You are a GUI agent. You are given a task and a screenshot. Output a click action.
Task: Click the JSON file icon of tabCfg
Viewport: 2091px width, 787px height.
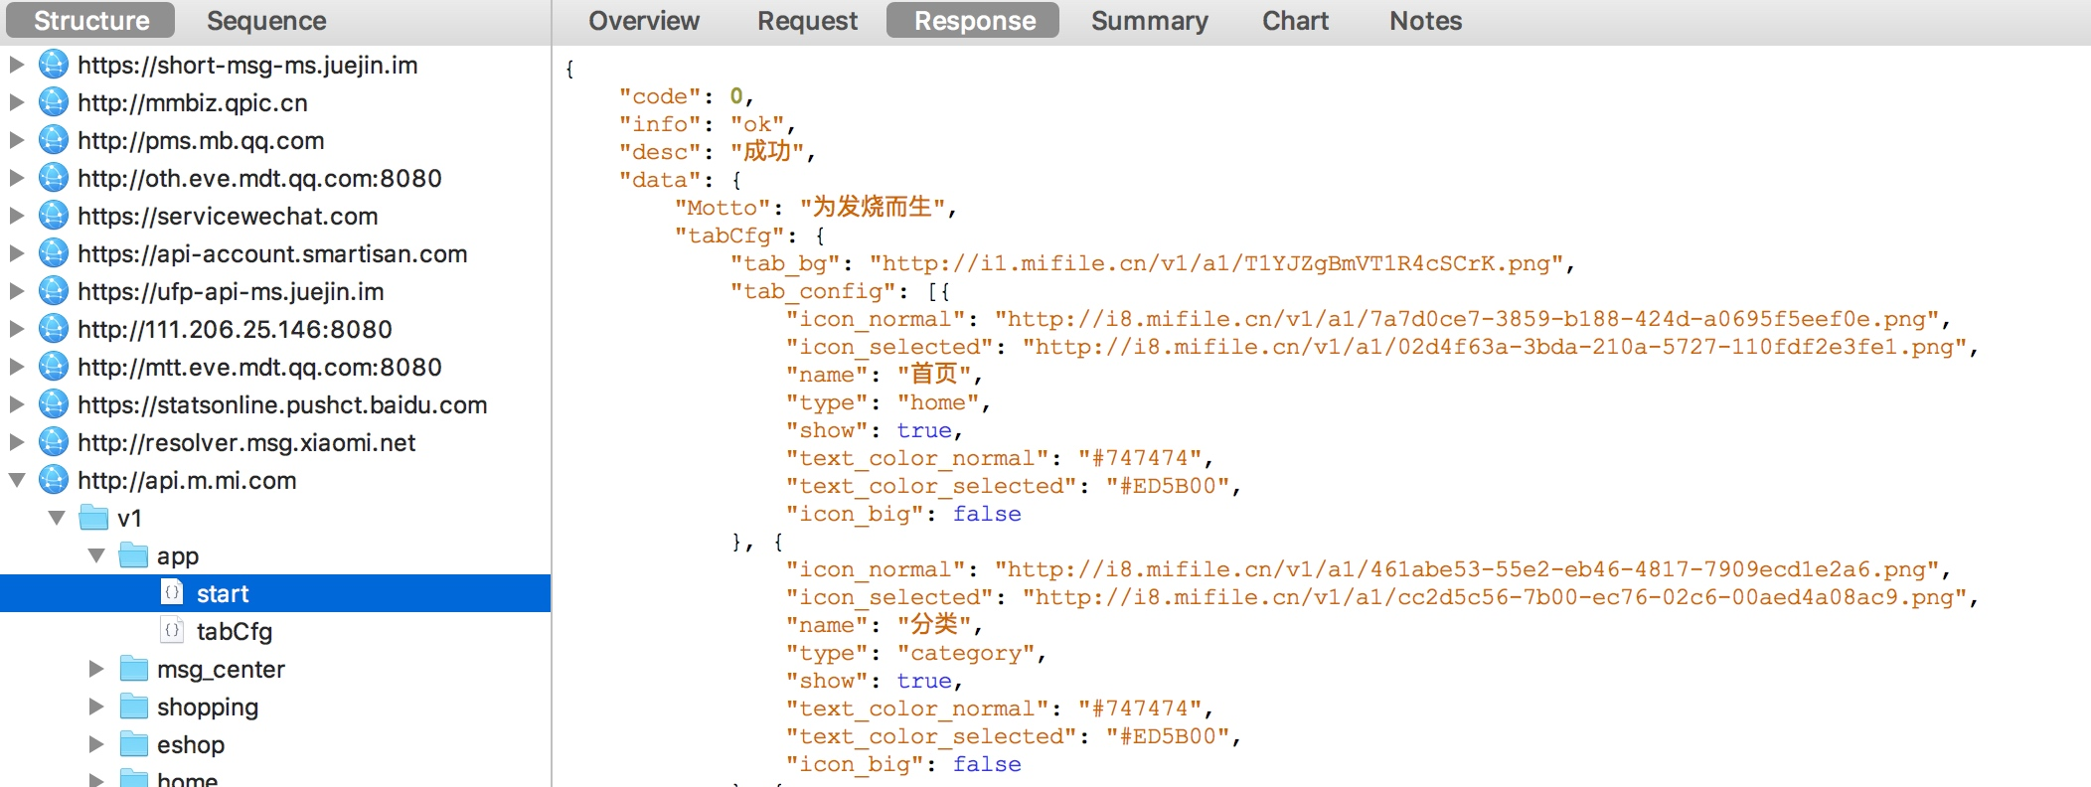coord(172,630)
